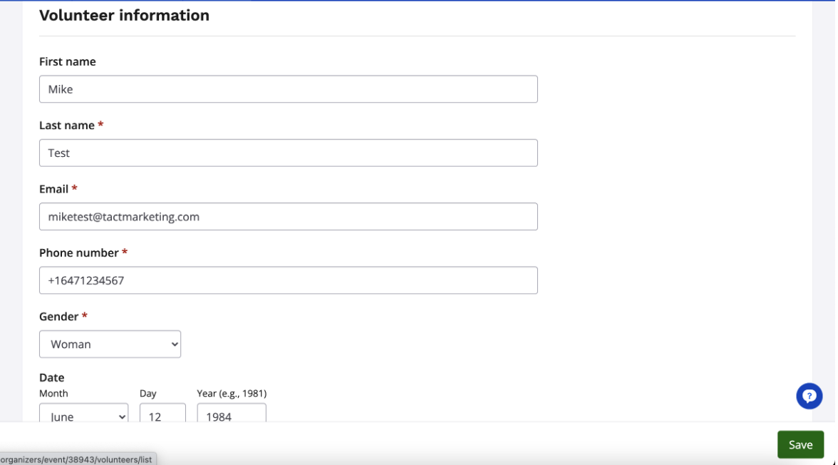Viewport: 838px width, 465px height.
Task: Focus the Last name field containing Test
Action: 288,153
